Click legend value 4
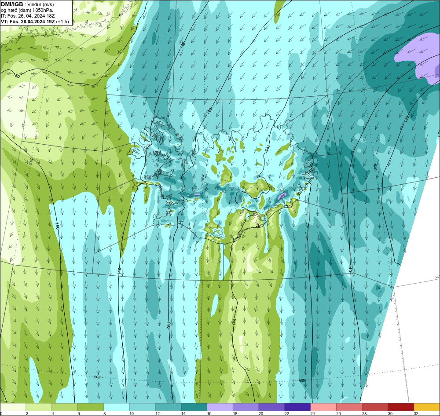This screenshot has width=440, height=416. [x=53, y=413]
